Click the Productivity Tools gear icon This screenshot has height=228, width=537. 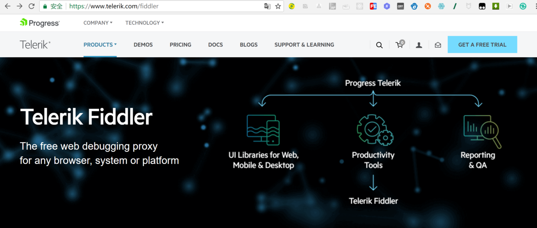coord(375,130)
